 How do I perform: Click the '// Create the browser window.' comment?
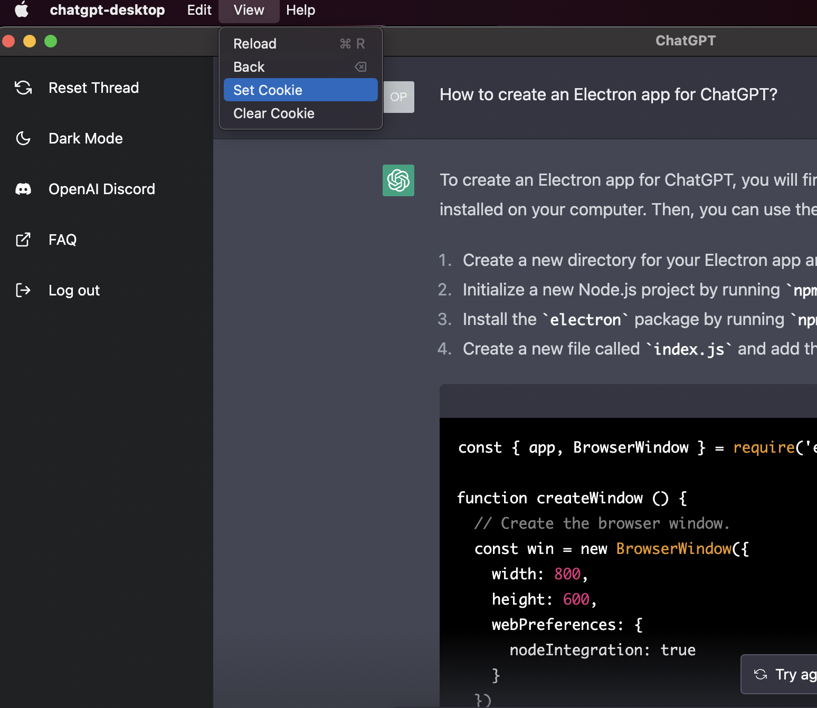click(602, 523)
